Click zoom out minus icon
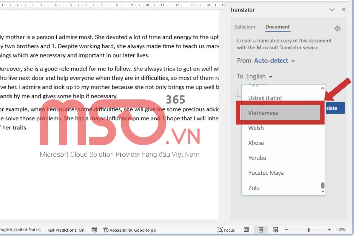354x236 pixels. click(286, 230)
